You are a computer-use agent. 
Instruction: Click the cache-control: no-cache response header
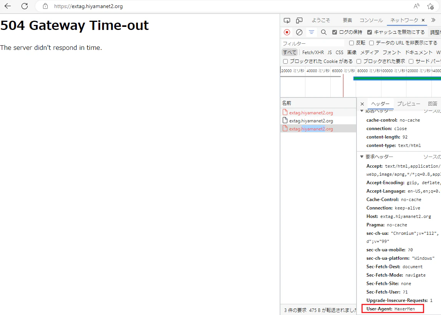[x=393, y=120]
